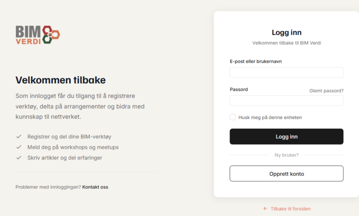This screenshot has width=359, height=216.
Task: Click the "Ny bruker?" divider text
Action: pos(287,155)
